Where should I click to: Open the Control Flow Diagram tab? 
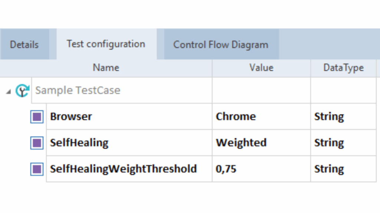(x=221, y=45)
